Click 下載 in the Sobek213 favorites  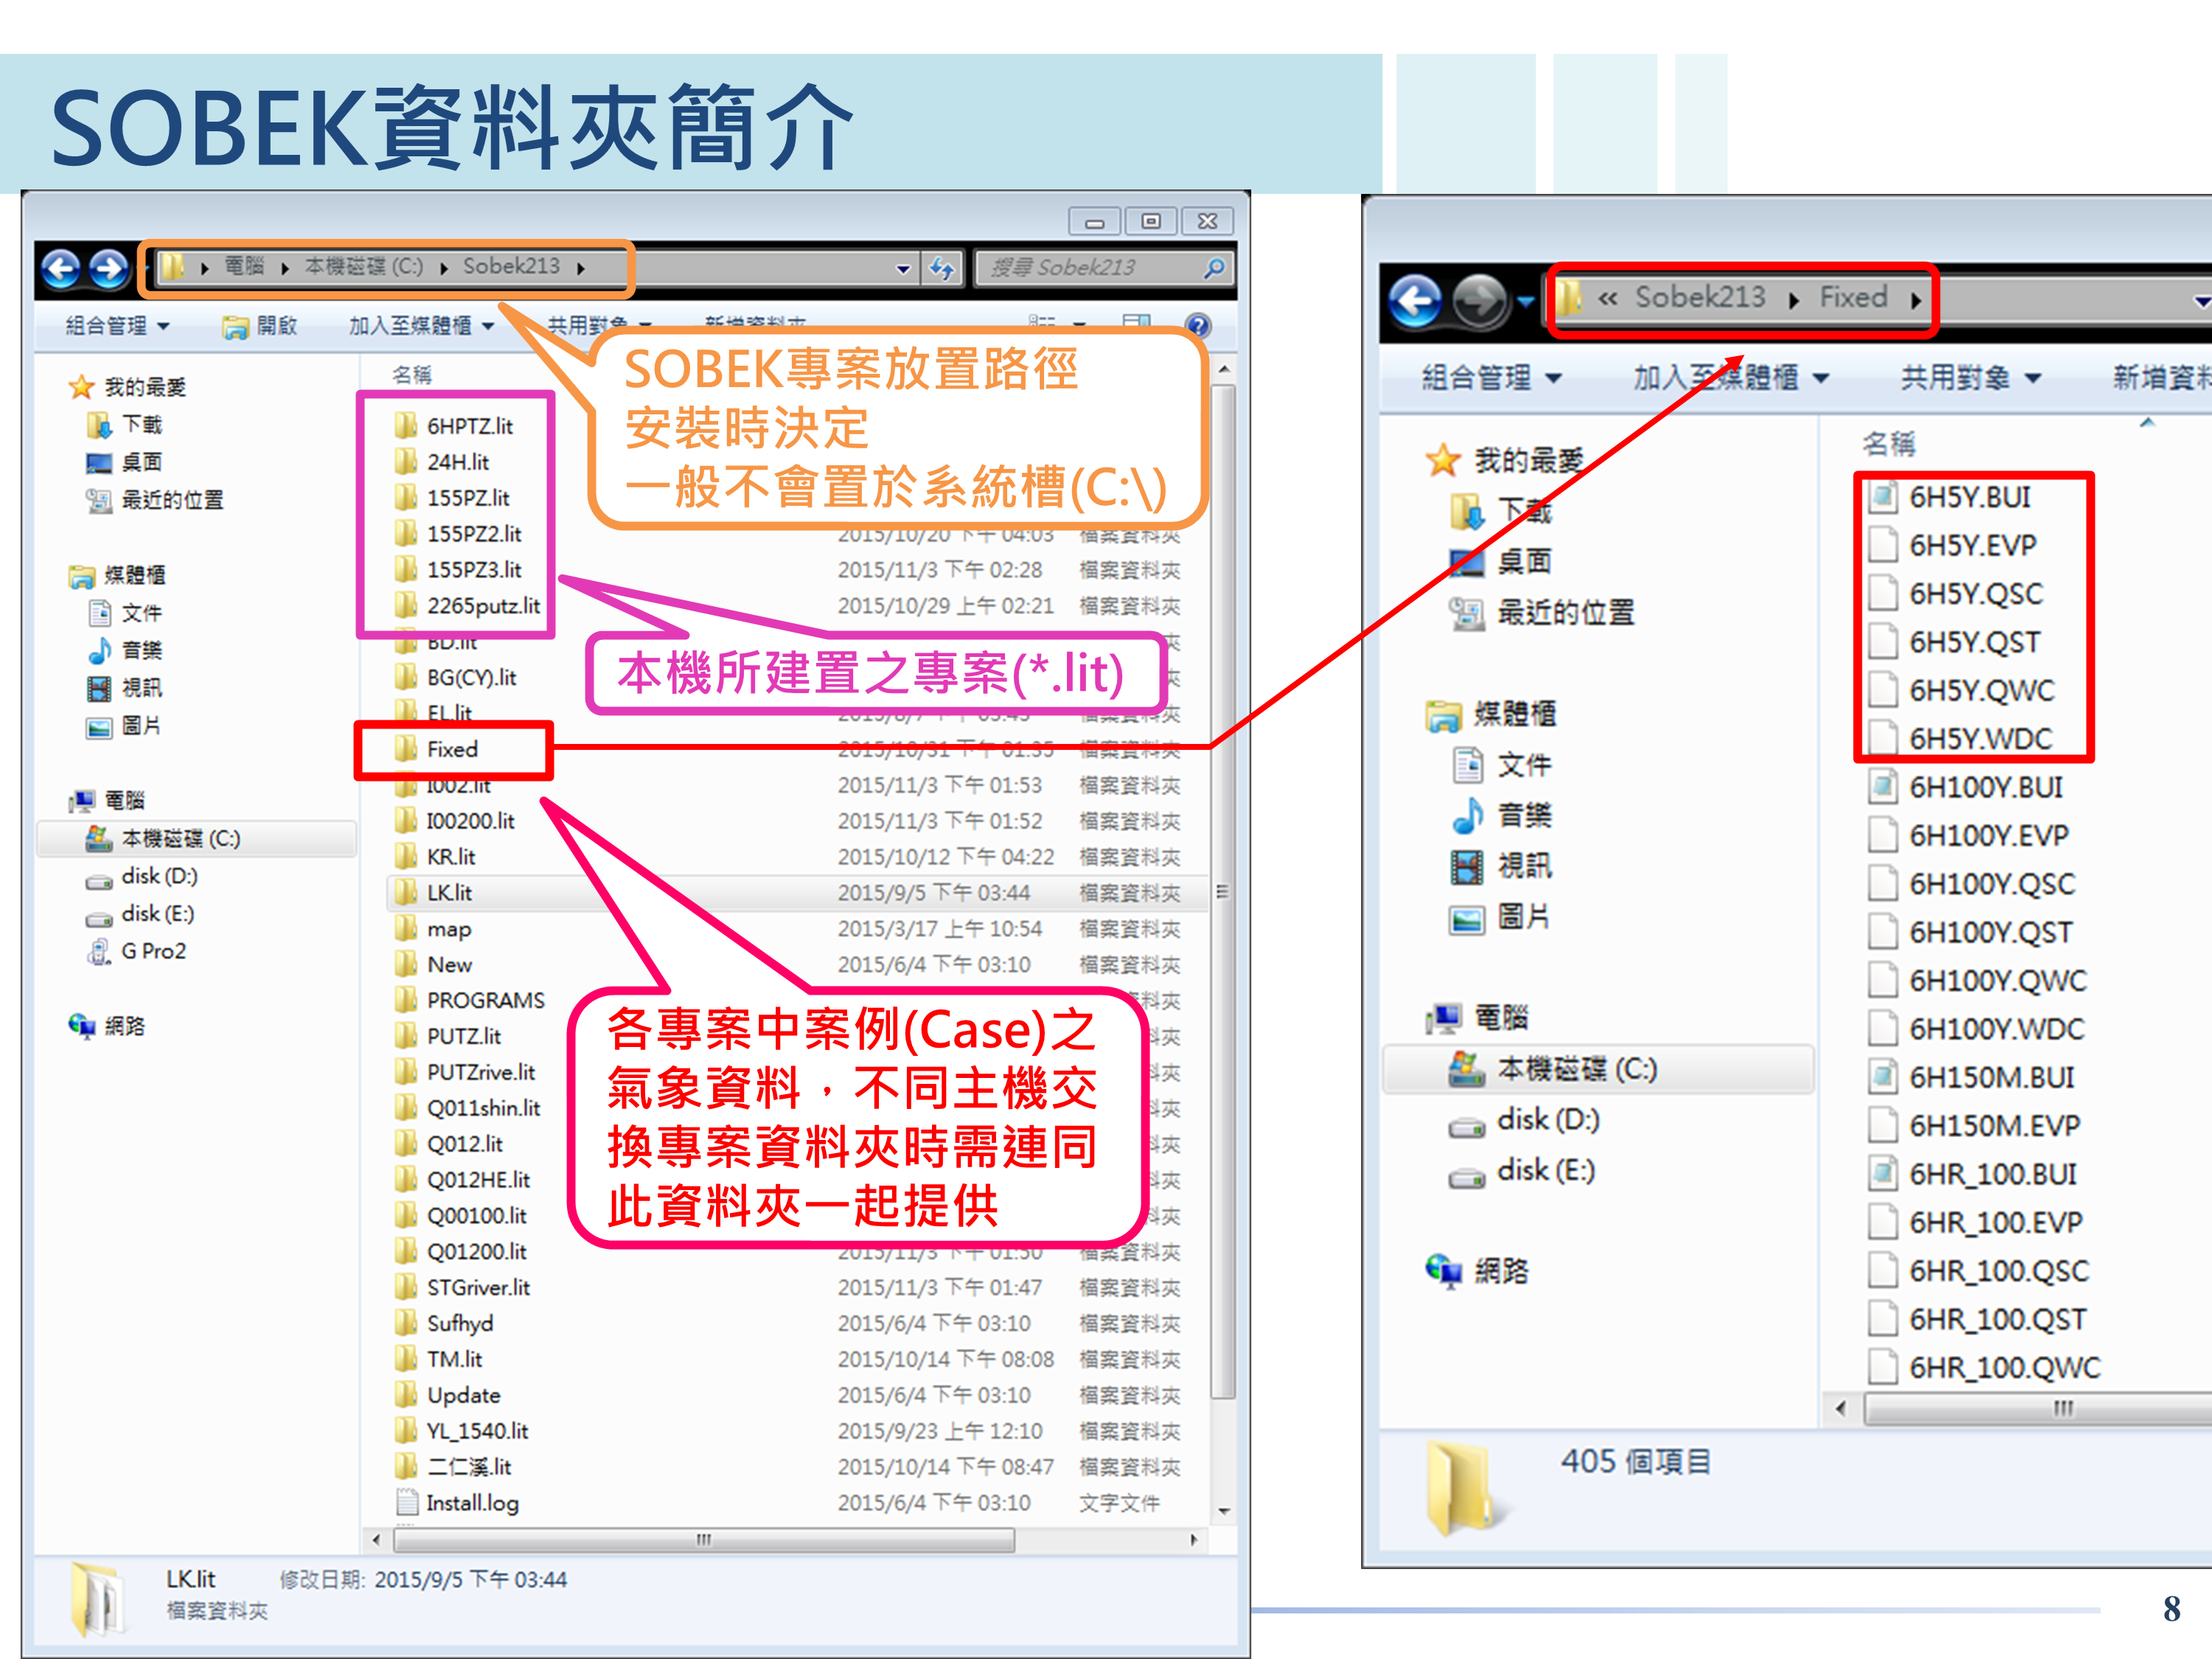click(x=125, y=425)
